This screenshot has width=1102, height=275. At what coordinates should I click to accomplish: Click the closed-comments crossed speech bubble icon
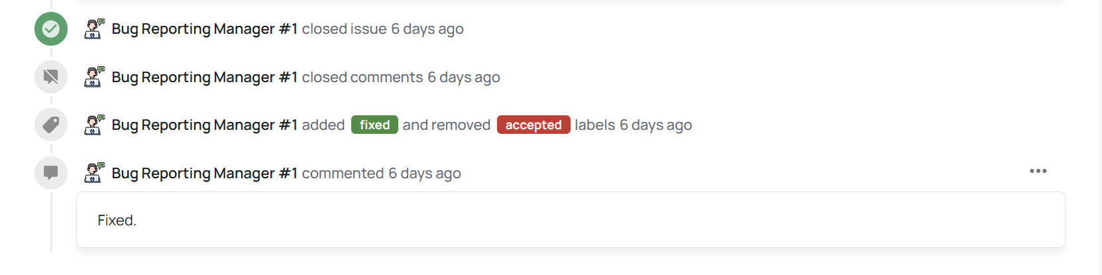pyautogui.click(x=51, y=77)
